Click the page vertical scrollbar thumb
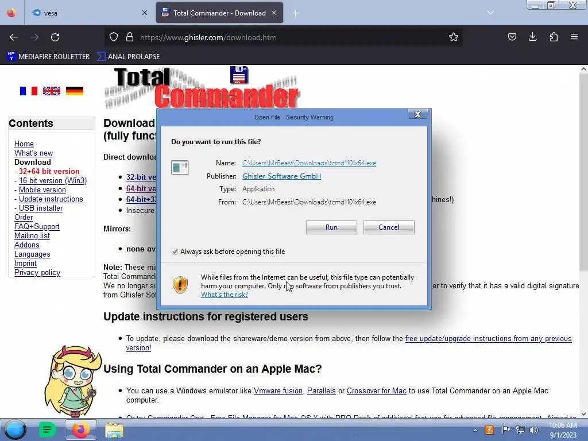The height and width of the screenshot is (441, 588). 583,172
